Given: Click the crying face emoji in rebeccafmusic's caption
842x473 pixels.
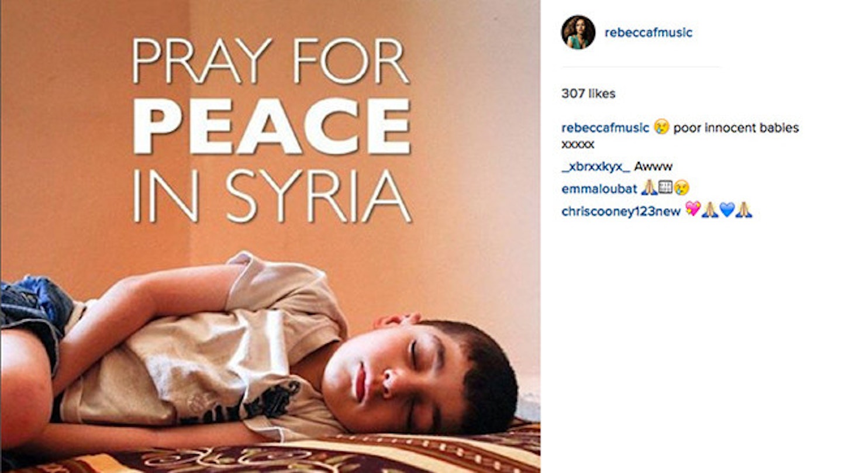Looking at the screenshot, I should coord(661,127).
